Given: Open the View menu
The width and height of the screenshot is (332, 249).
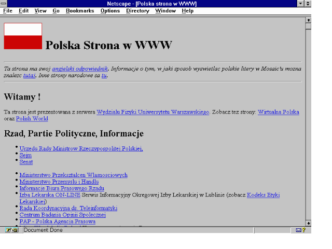Looking at the screenshot, I should (x=40, y=11).
